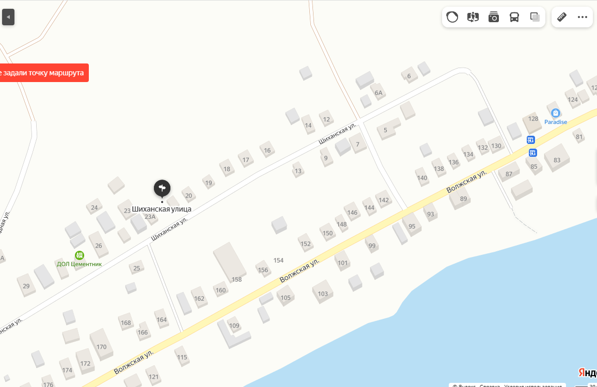
Task: Show the photos layer camera icon
Action: (x=493, y=17)
